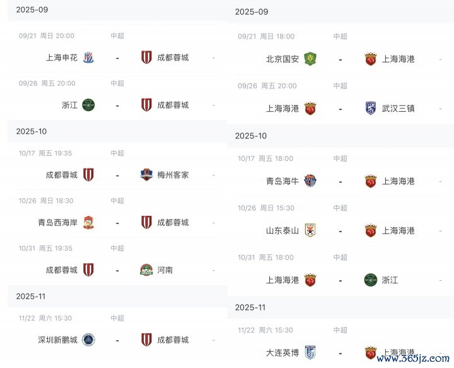Open the 上海申花 team name link

click(62, 57)
